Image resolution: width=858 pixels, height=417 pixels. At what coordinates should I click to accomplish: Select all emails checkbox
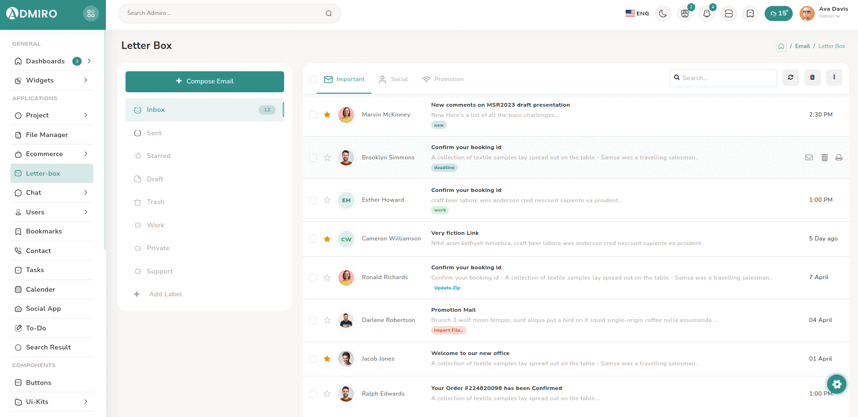click(x=313, y=80)
